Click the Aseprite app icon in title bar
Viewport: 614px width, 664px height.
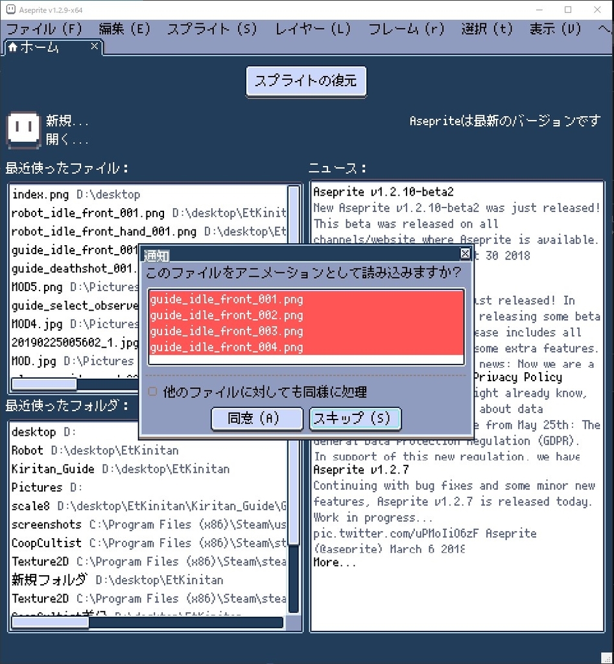10,9
